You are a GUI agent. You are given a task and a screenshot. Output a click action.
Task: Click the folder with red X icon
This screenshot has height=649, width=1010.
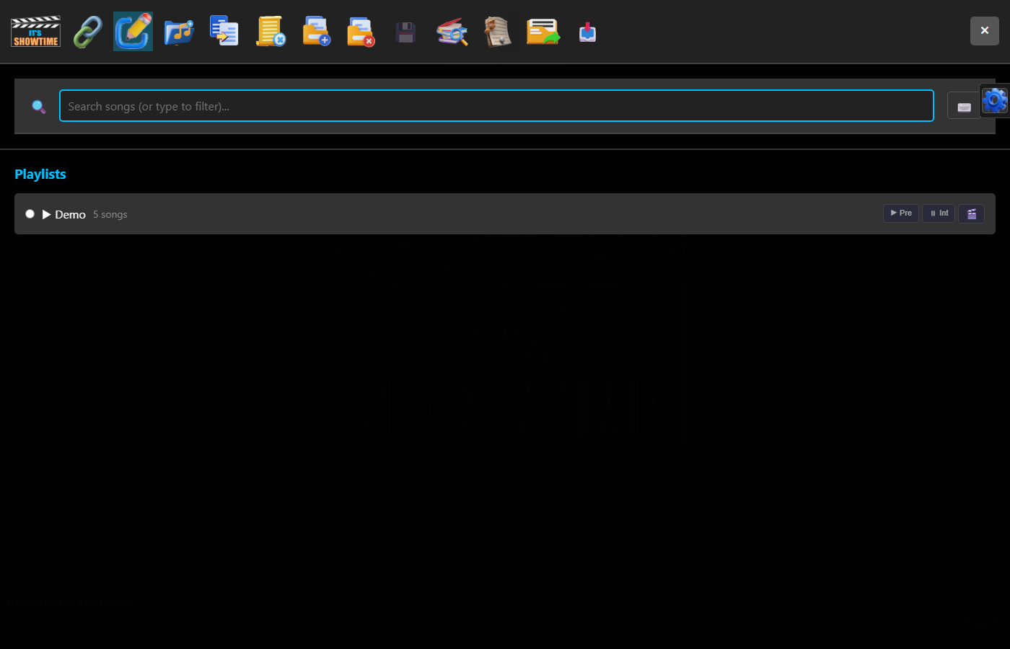pos(361,32)
